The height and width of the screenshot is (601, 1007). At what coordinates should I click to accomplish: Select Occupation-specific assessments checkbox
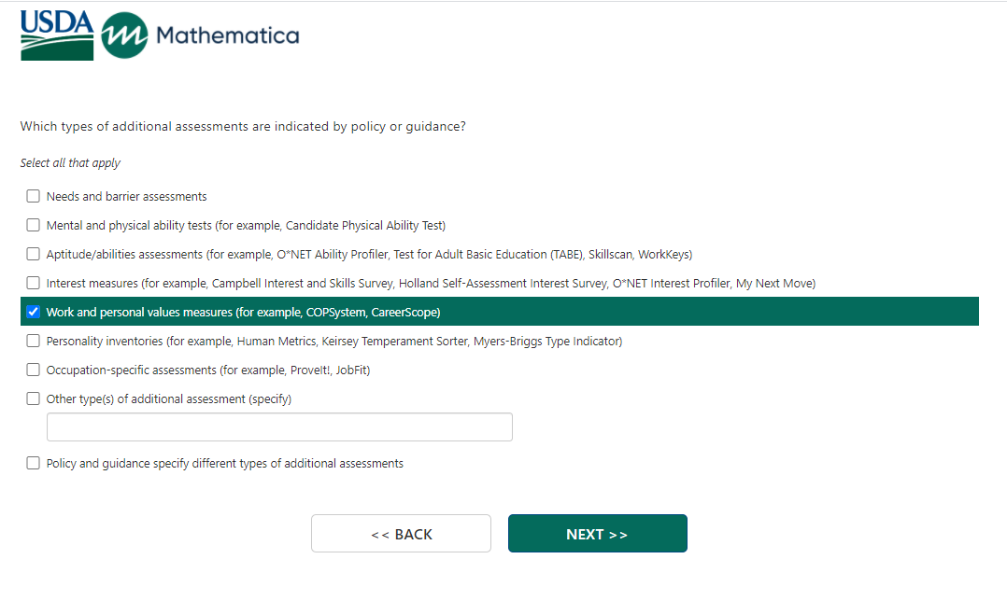[x=34, y=370]
